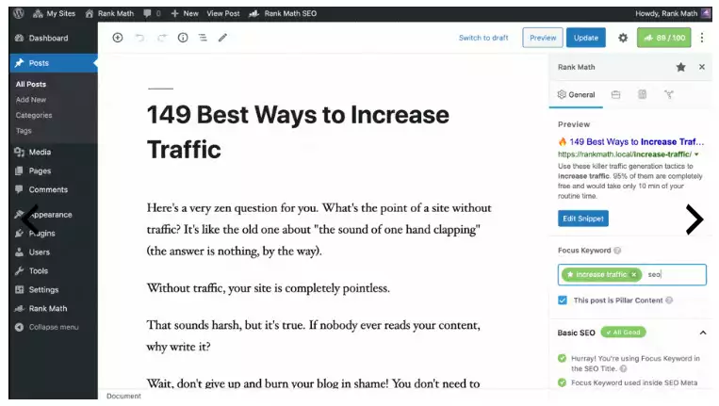This screenshot has width=719, height=406.
Task: Click the Add block plus icon
Action: pyautogui.click(x=118, y=38)
